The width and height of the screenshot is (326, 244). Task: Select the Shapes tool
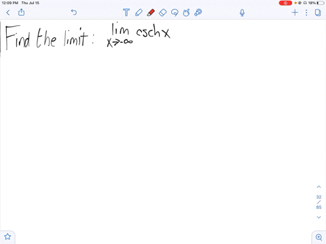coord(186,12)
